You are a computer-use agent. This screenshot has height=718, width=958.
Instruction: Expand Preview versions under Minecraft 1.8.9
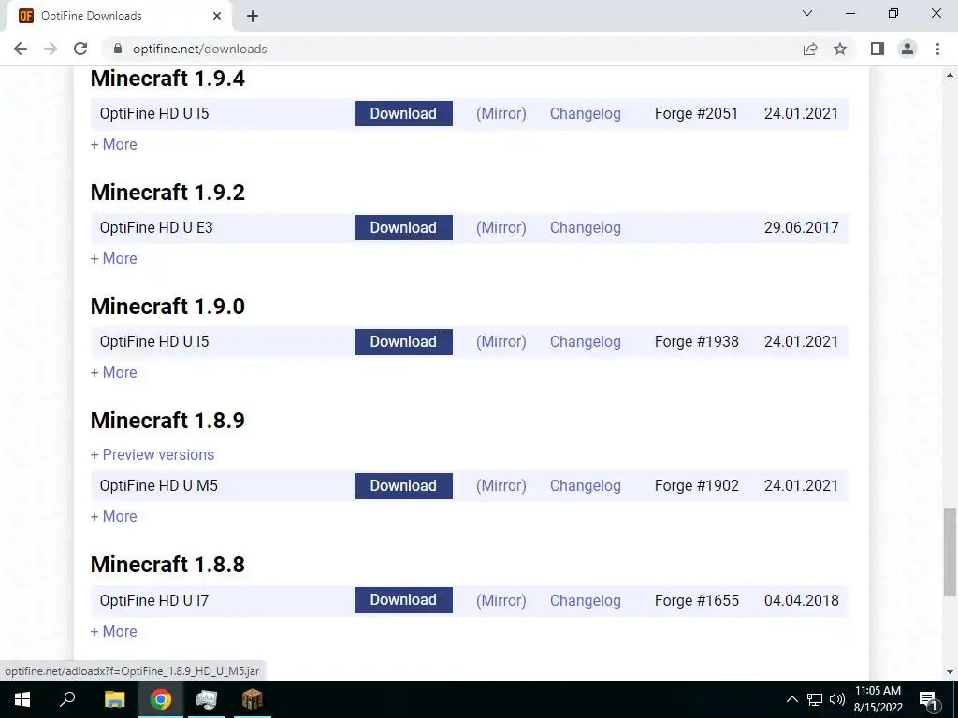tap(152, 455)
